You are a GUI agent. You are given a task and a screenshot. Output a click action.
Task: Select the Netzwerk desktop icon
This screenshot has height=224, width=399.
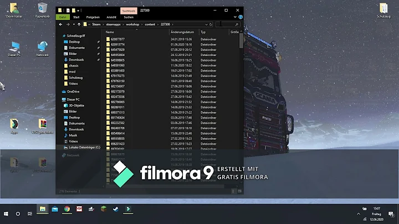click(x=43, y=49)
